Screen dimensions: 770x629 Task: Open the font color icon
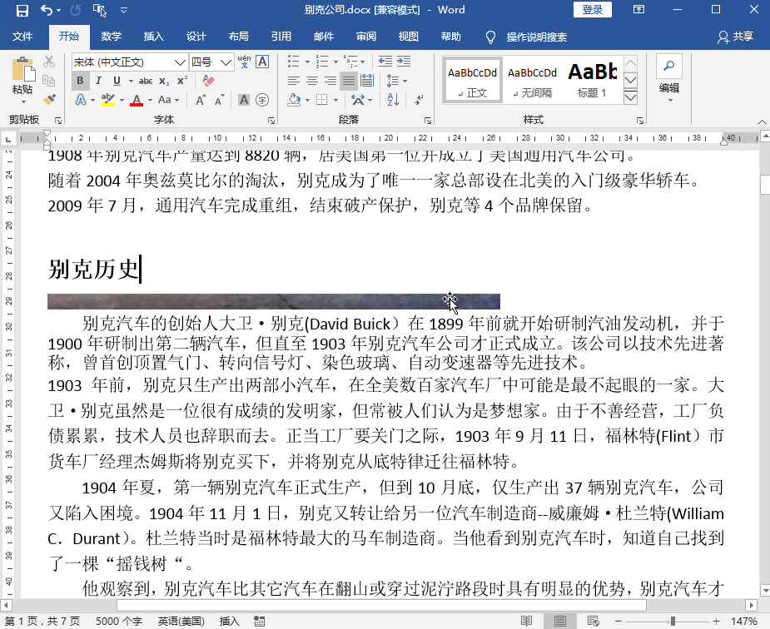pyautogui.click(x=138, y=100)
